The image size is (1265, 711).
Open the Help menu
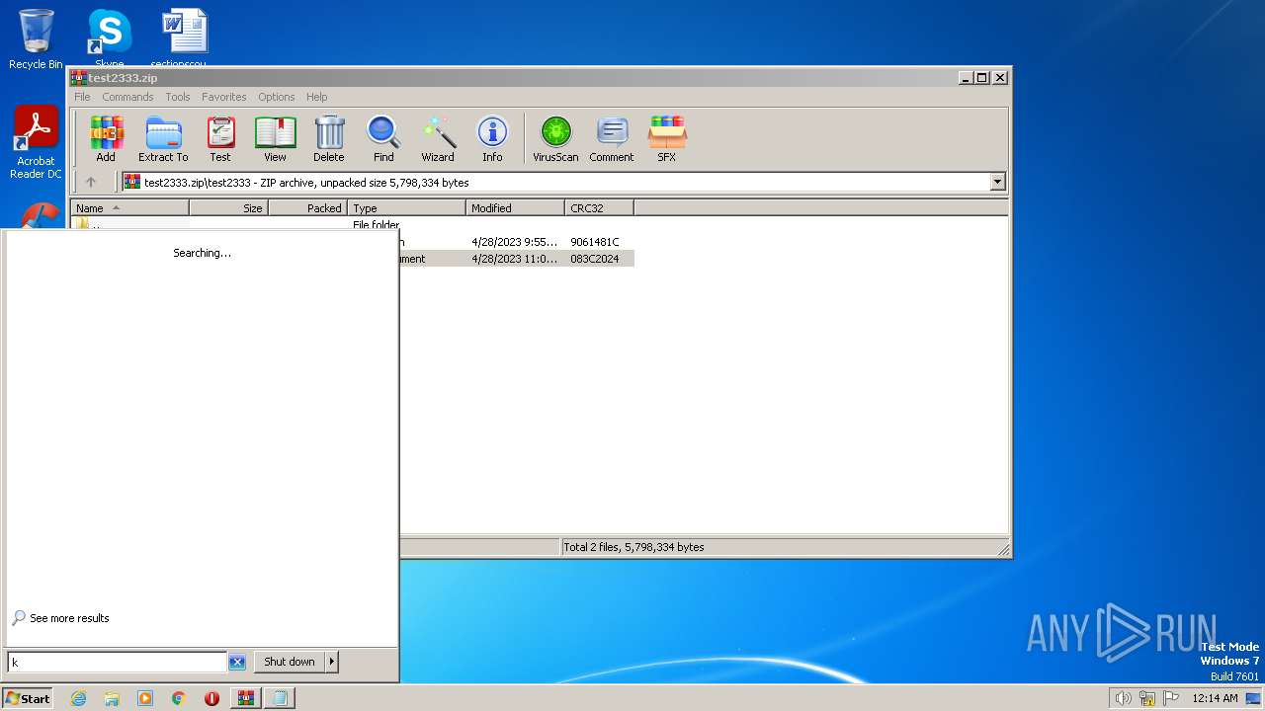(x=316, y=97)
